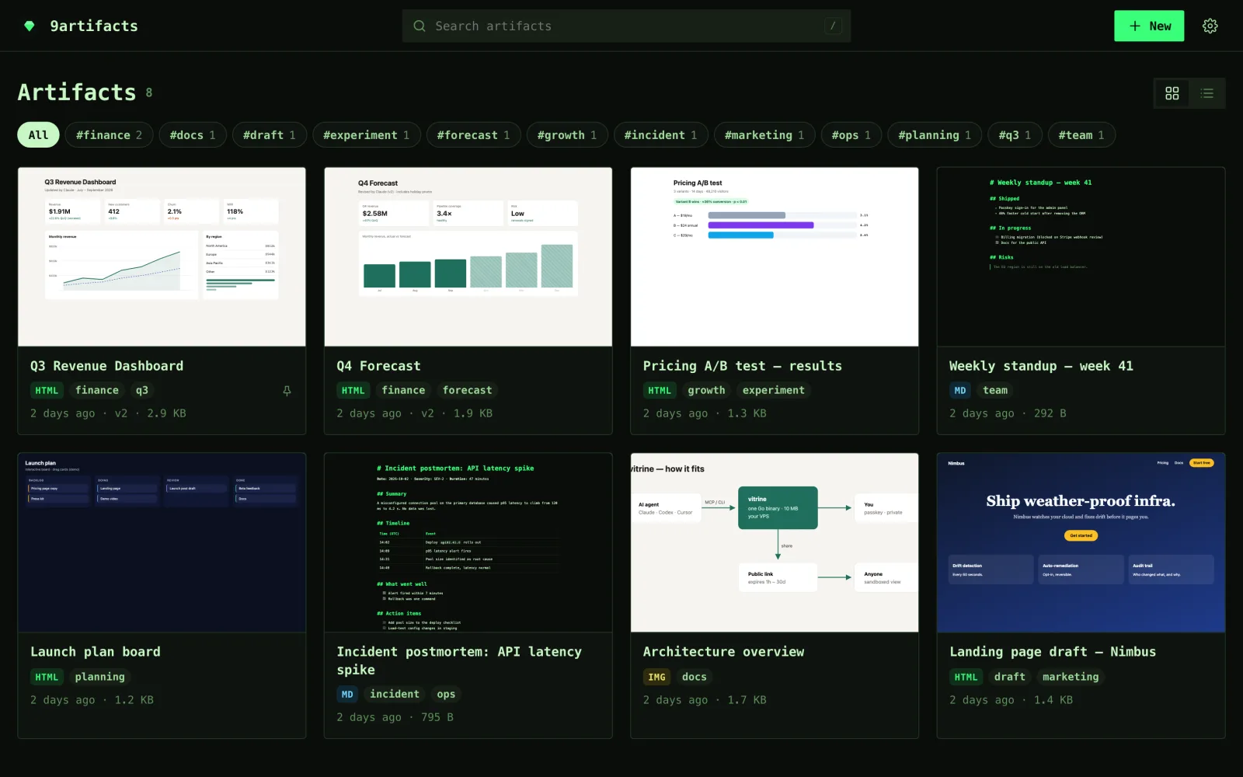The height and width of the screenshot is (777, 1243).
Task: Click the 9artifacts app name
Action: point(94,26)
